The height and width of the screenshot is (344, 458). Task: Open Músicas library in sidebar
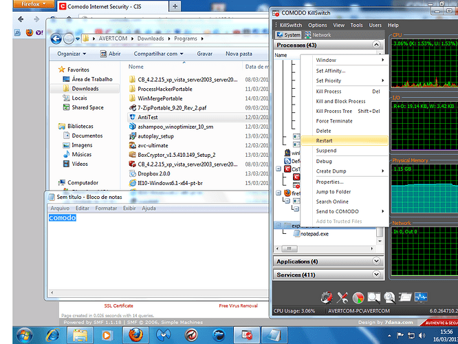click(x=82, y=154)
